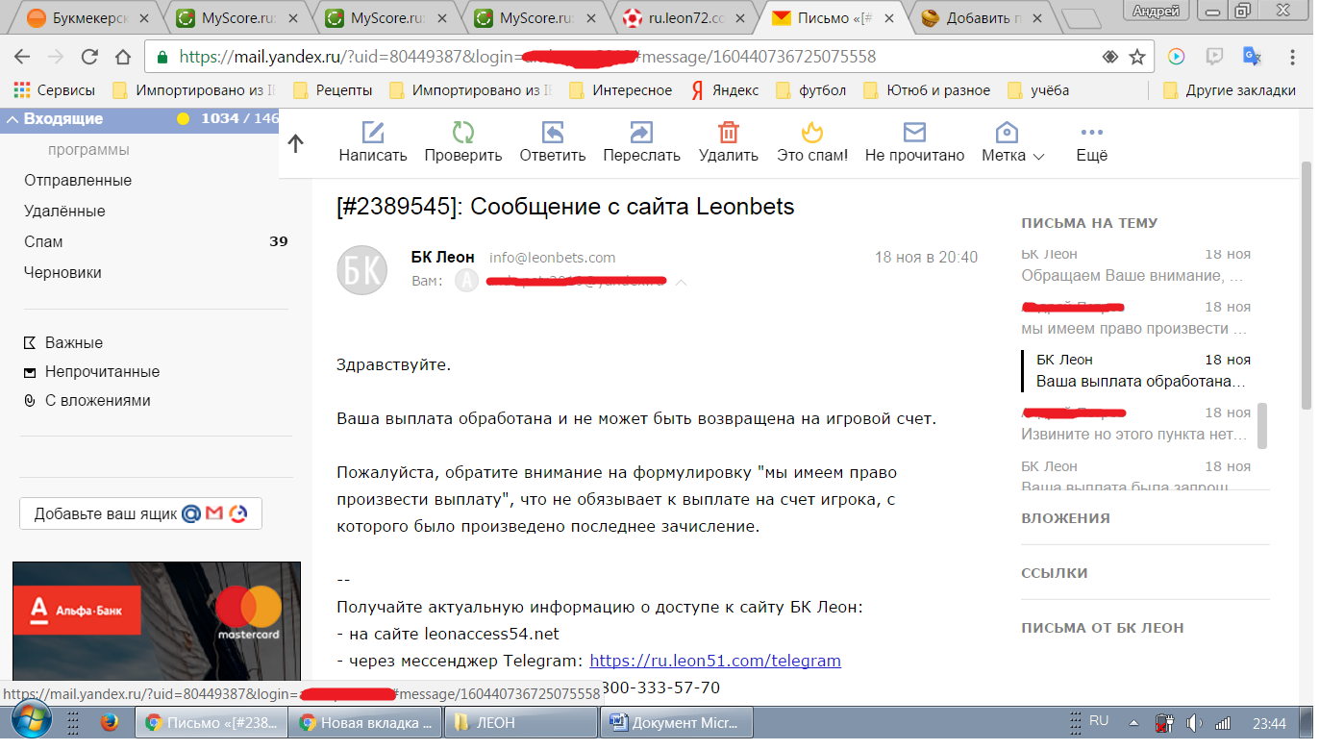Screen dimensions: 1319x750
Task: Open Другие закладки folder
Action: click(x=1229, y=90)
